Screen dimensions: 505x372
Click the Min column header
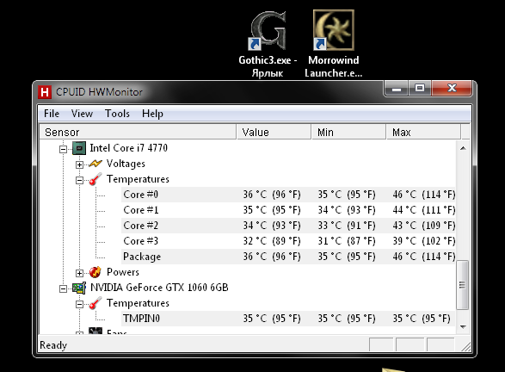coord(348,132)
